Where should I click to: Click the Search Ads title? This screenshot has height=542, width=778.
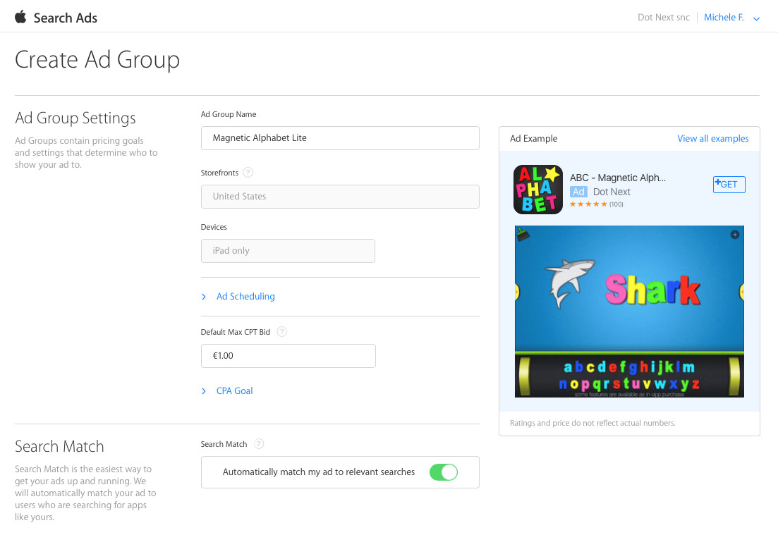click(66, 18)
